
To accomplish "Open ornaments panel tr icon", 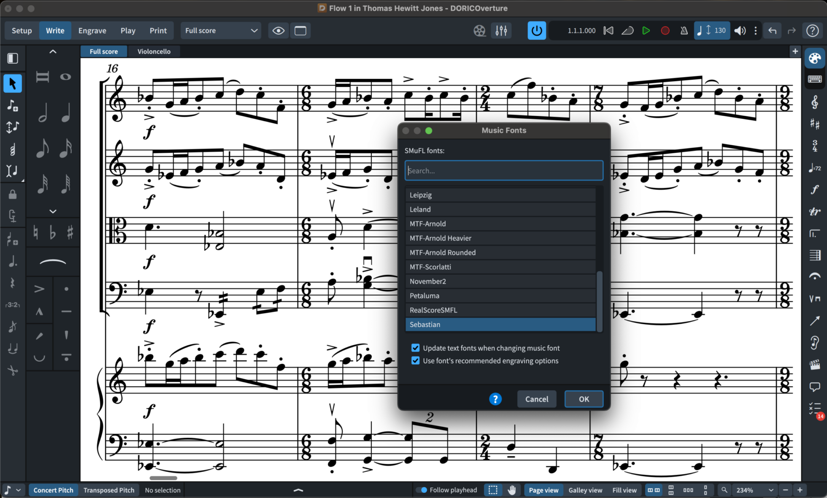I will point(814,211).
